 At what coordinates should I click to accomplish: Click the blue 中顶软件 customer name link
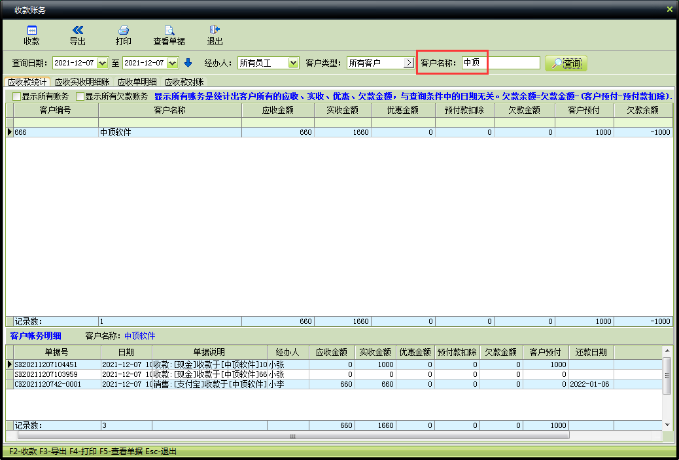[140, 336]
